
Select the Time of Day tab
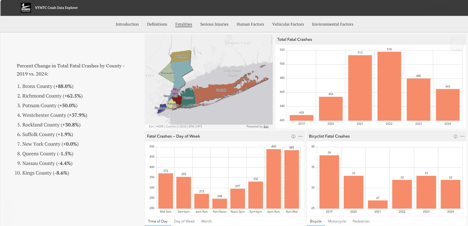point(158,221)
